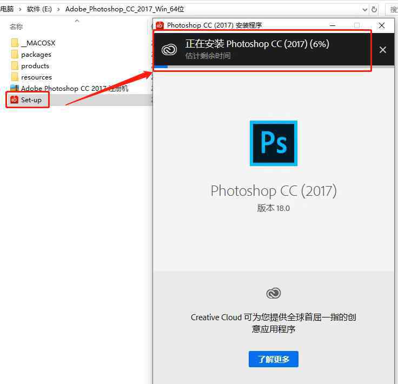
Task: Click the refresh button in address bar
Action: 374,9
